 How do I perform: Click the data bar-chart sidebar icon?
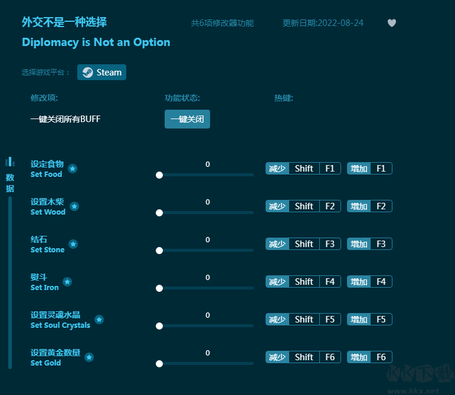[x=10, y=162]
